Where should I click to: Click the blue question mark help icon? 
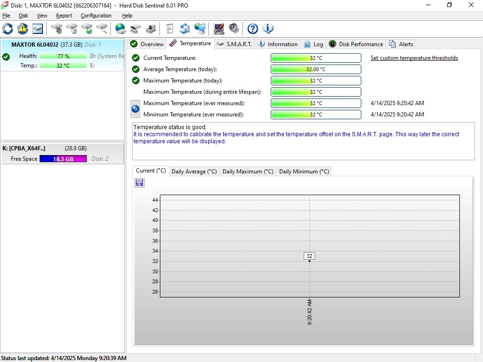point(253,29)
